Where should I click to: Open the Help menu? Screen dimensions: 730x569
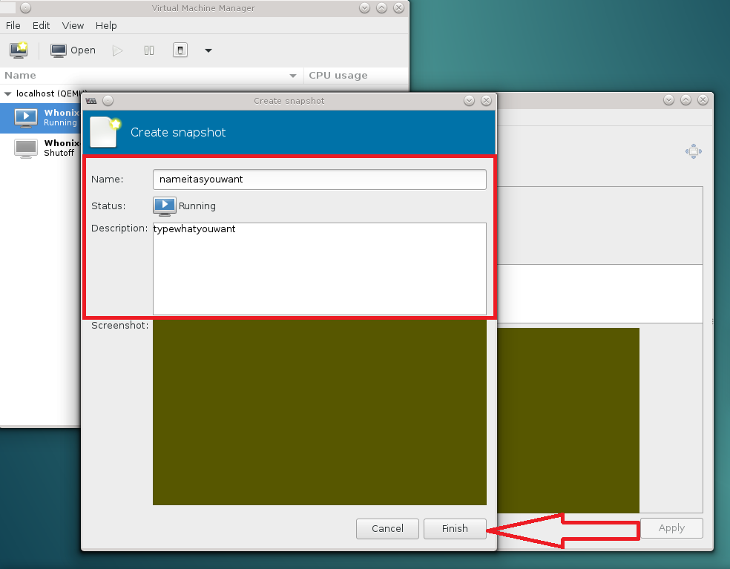106,25
